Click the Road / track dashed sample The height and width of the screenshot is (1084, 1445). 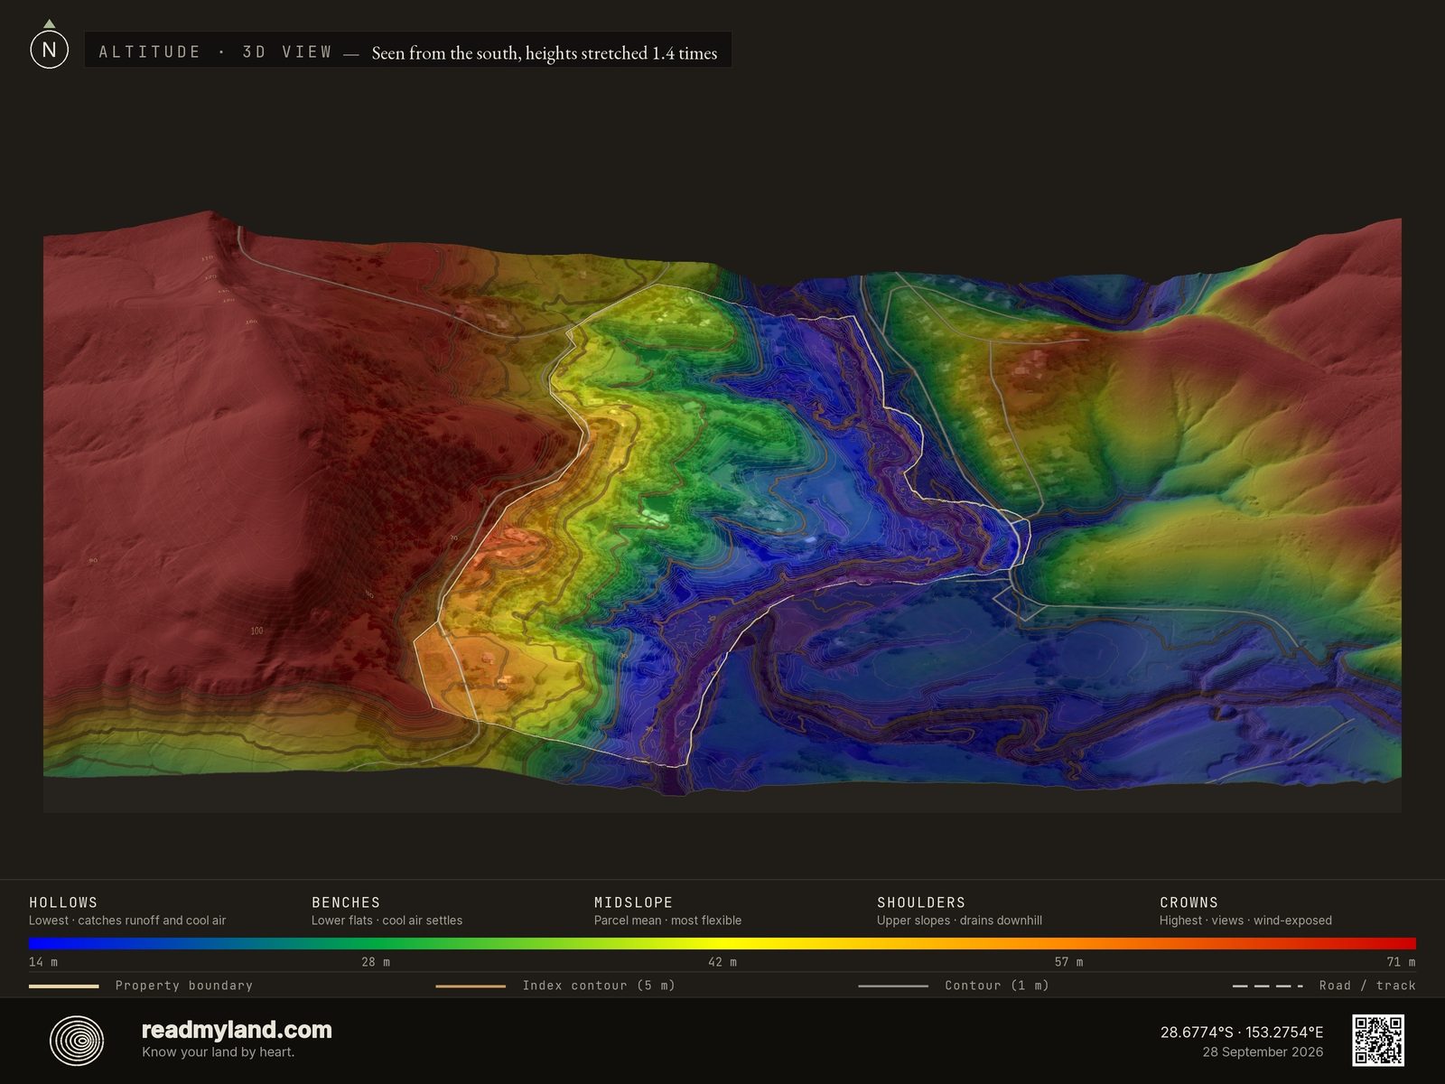point(1268,986)
